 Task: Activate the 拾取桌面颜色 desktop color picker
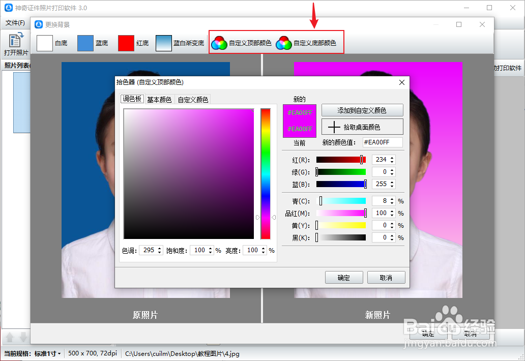click(x=362, y=126)
